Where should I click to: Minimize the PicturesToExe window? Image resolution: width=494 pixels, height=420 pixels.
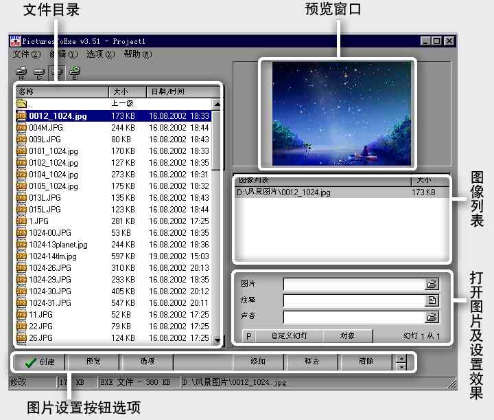(x=425, y=41)
